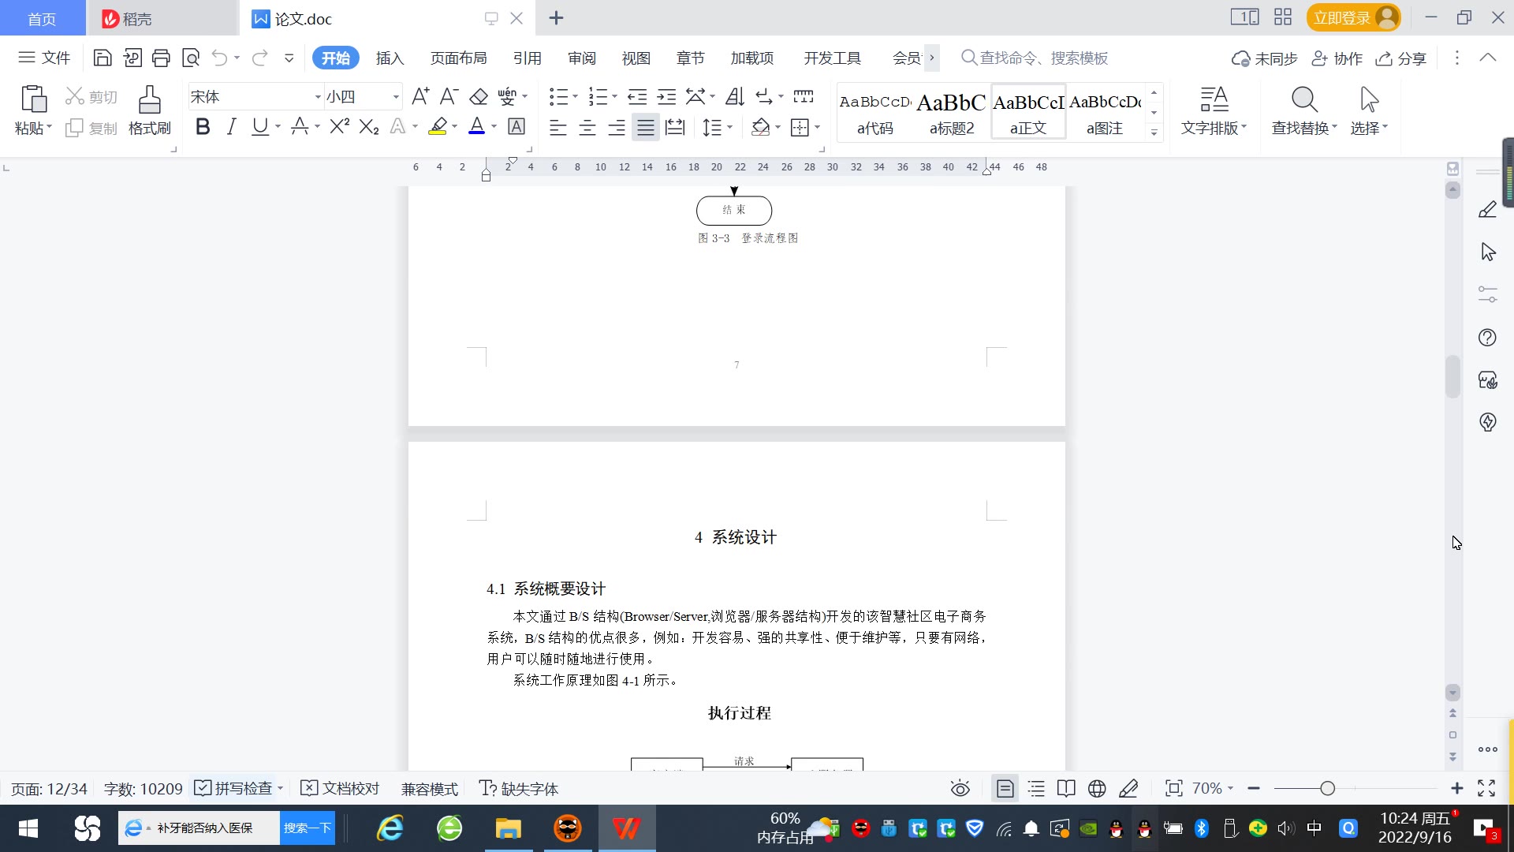Click the superscript icon

point(339,127)
